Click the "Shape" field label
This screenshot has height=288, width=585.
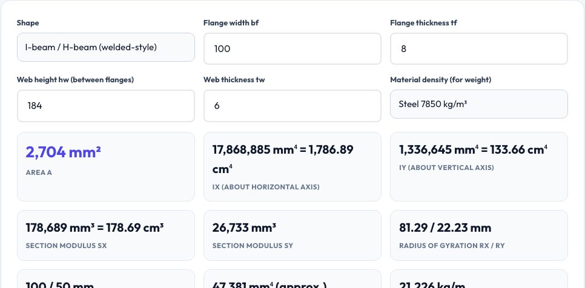tap(28, 23)
